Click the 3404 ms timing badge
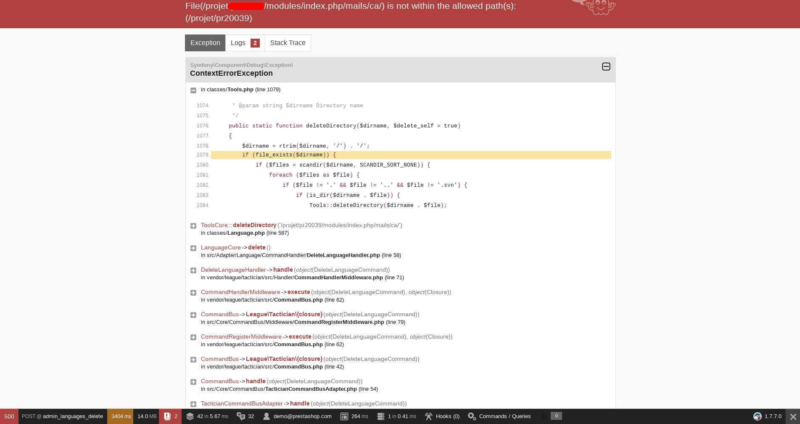Screen dimensions: 800x424 coord(121,416)
